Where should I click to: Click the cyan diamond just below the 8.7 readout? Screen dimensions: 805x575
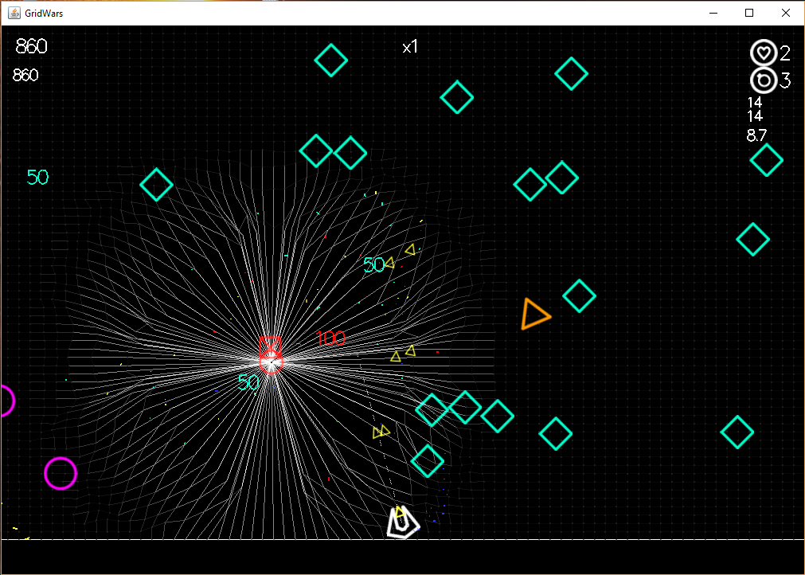click(x=767, y=160)
